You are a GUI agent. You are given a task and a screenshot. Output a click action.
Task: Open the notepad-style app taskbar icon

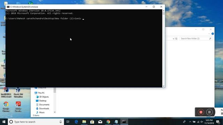[x=116, y=122]
